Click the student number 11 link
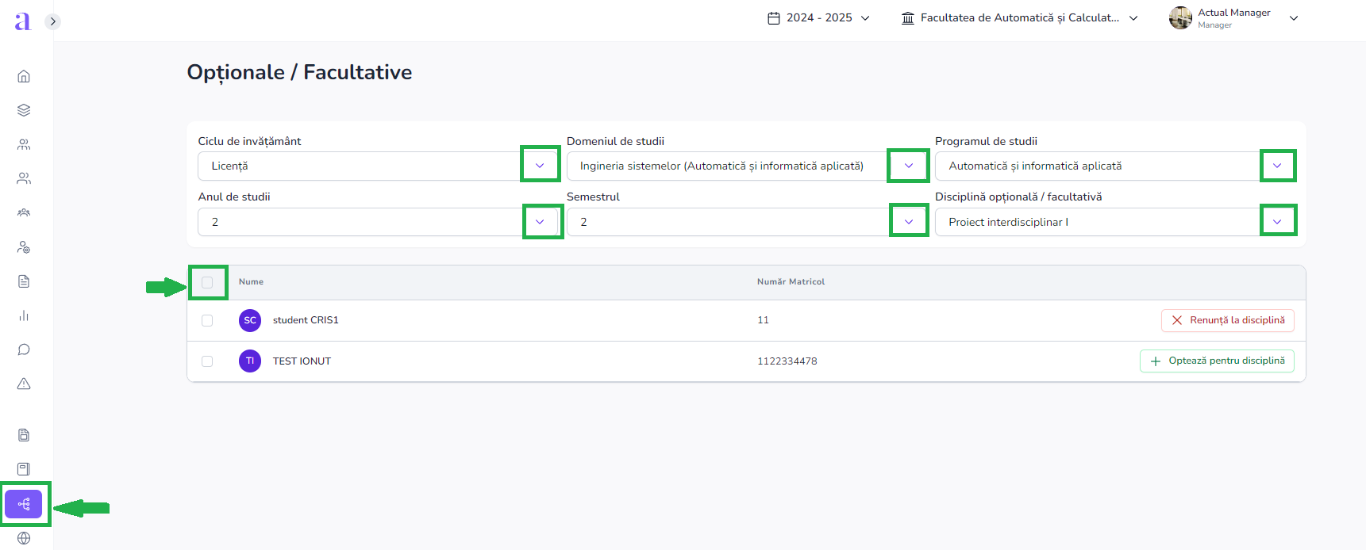 tap(763, 320)
